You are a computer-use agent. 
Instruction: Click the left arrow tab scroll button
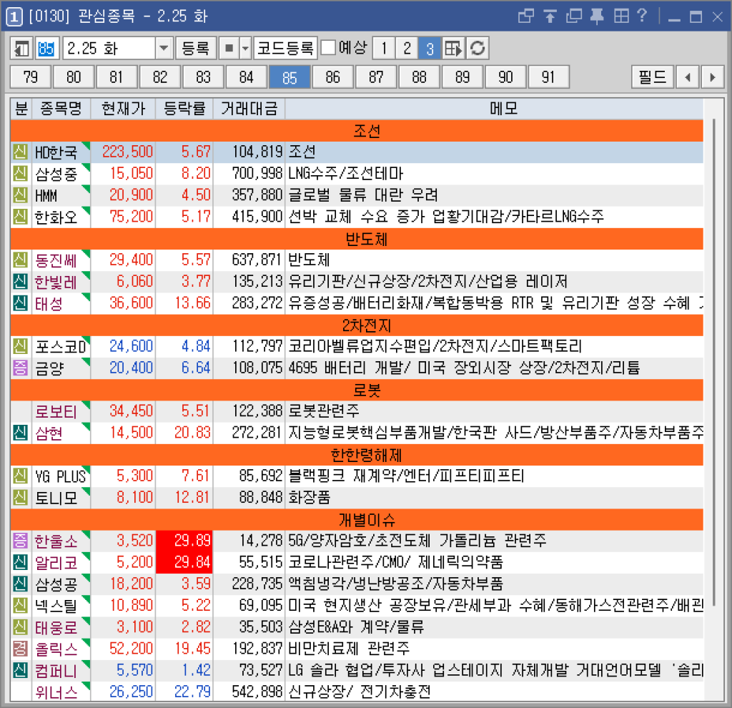(x=687, y=77)
